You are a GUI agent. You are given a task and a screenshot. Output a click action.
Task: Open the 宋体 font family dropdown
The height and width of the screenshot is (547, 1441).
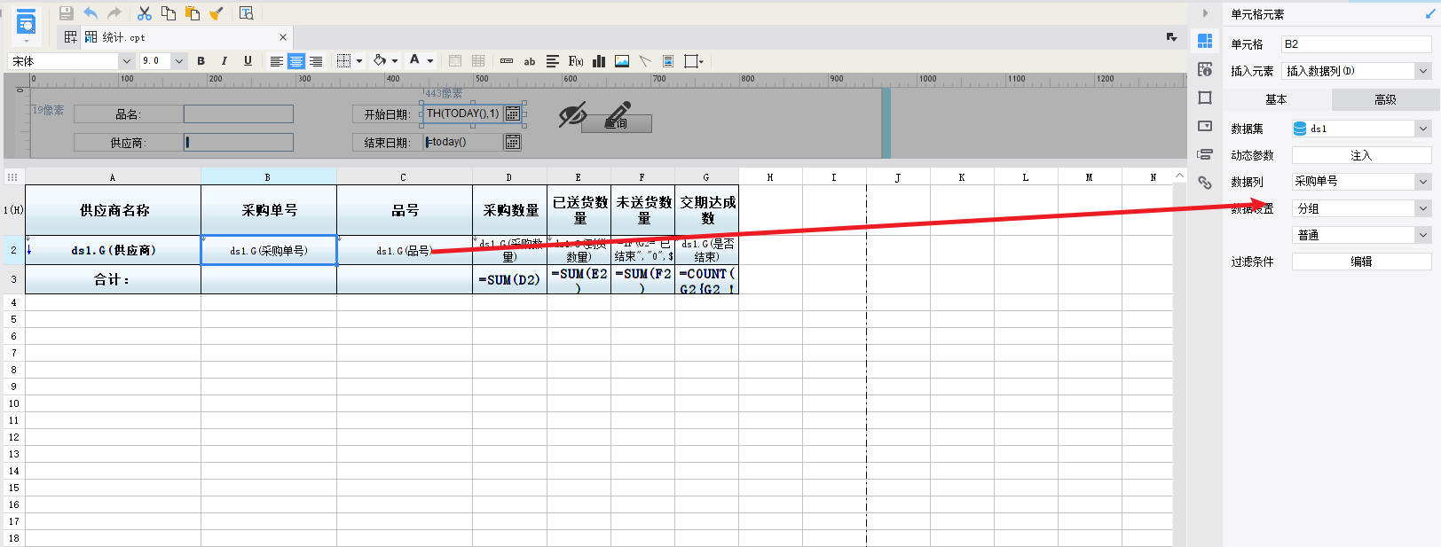click(71, 61)
